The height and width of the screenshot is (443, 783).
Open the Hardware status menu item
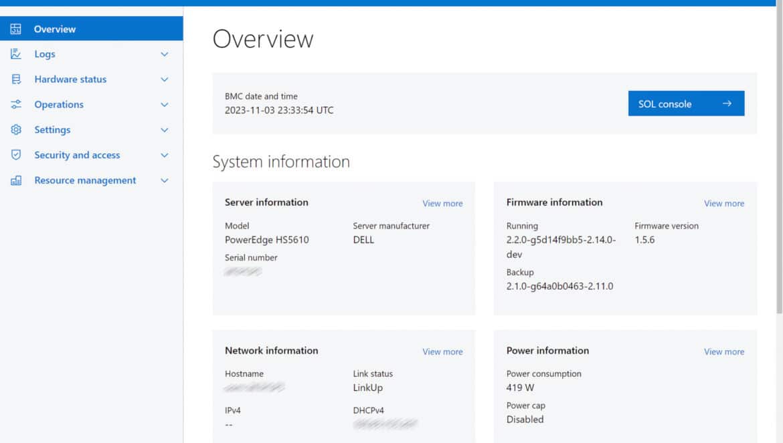click(92, 80)
